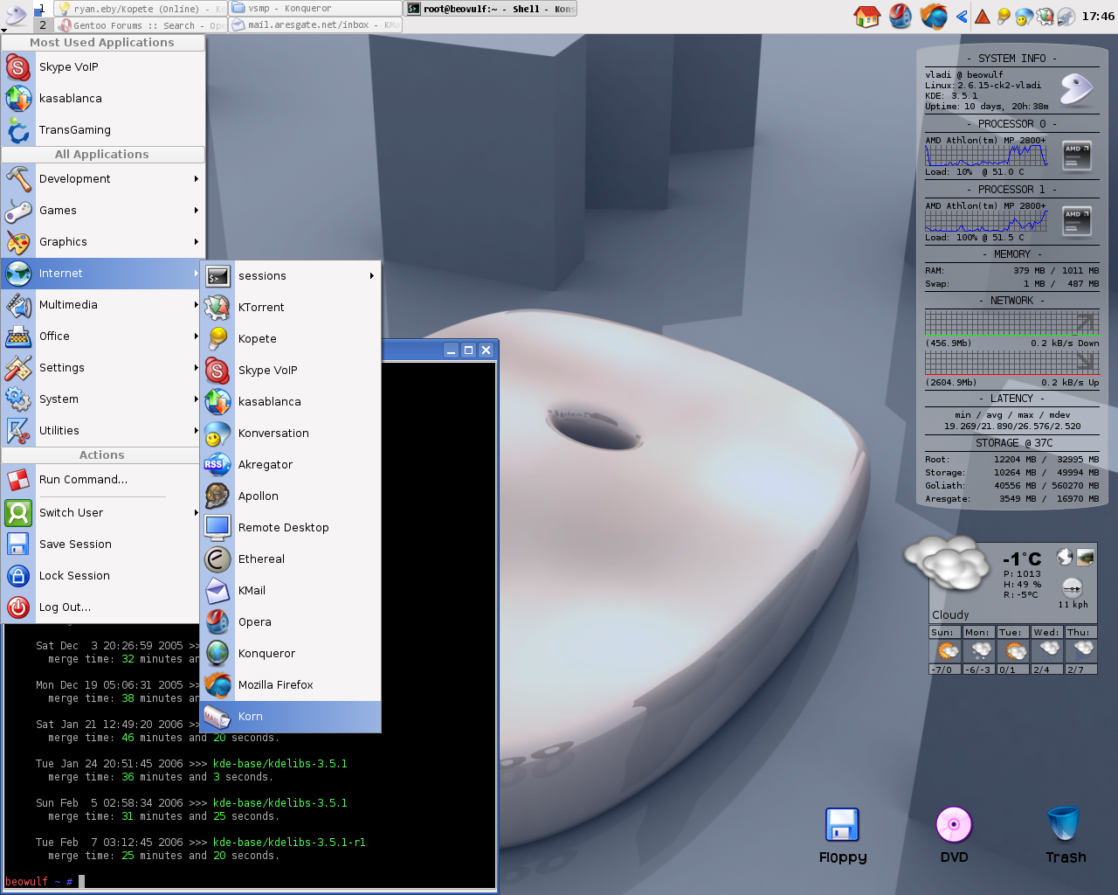This screenshot has width=1118, height=895.
Task: Open kasablanca from Most Used Applications
Action: 103,99
